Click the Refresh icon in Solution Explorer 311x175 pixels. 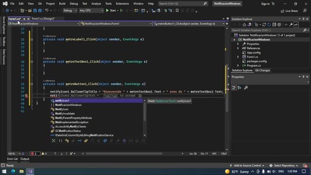click(269, 25)
